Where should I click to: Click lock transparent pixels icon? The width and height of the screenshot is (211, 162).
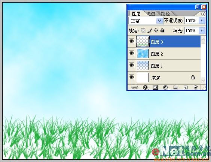click(x=143, y=30)
